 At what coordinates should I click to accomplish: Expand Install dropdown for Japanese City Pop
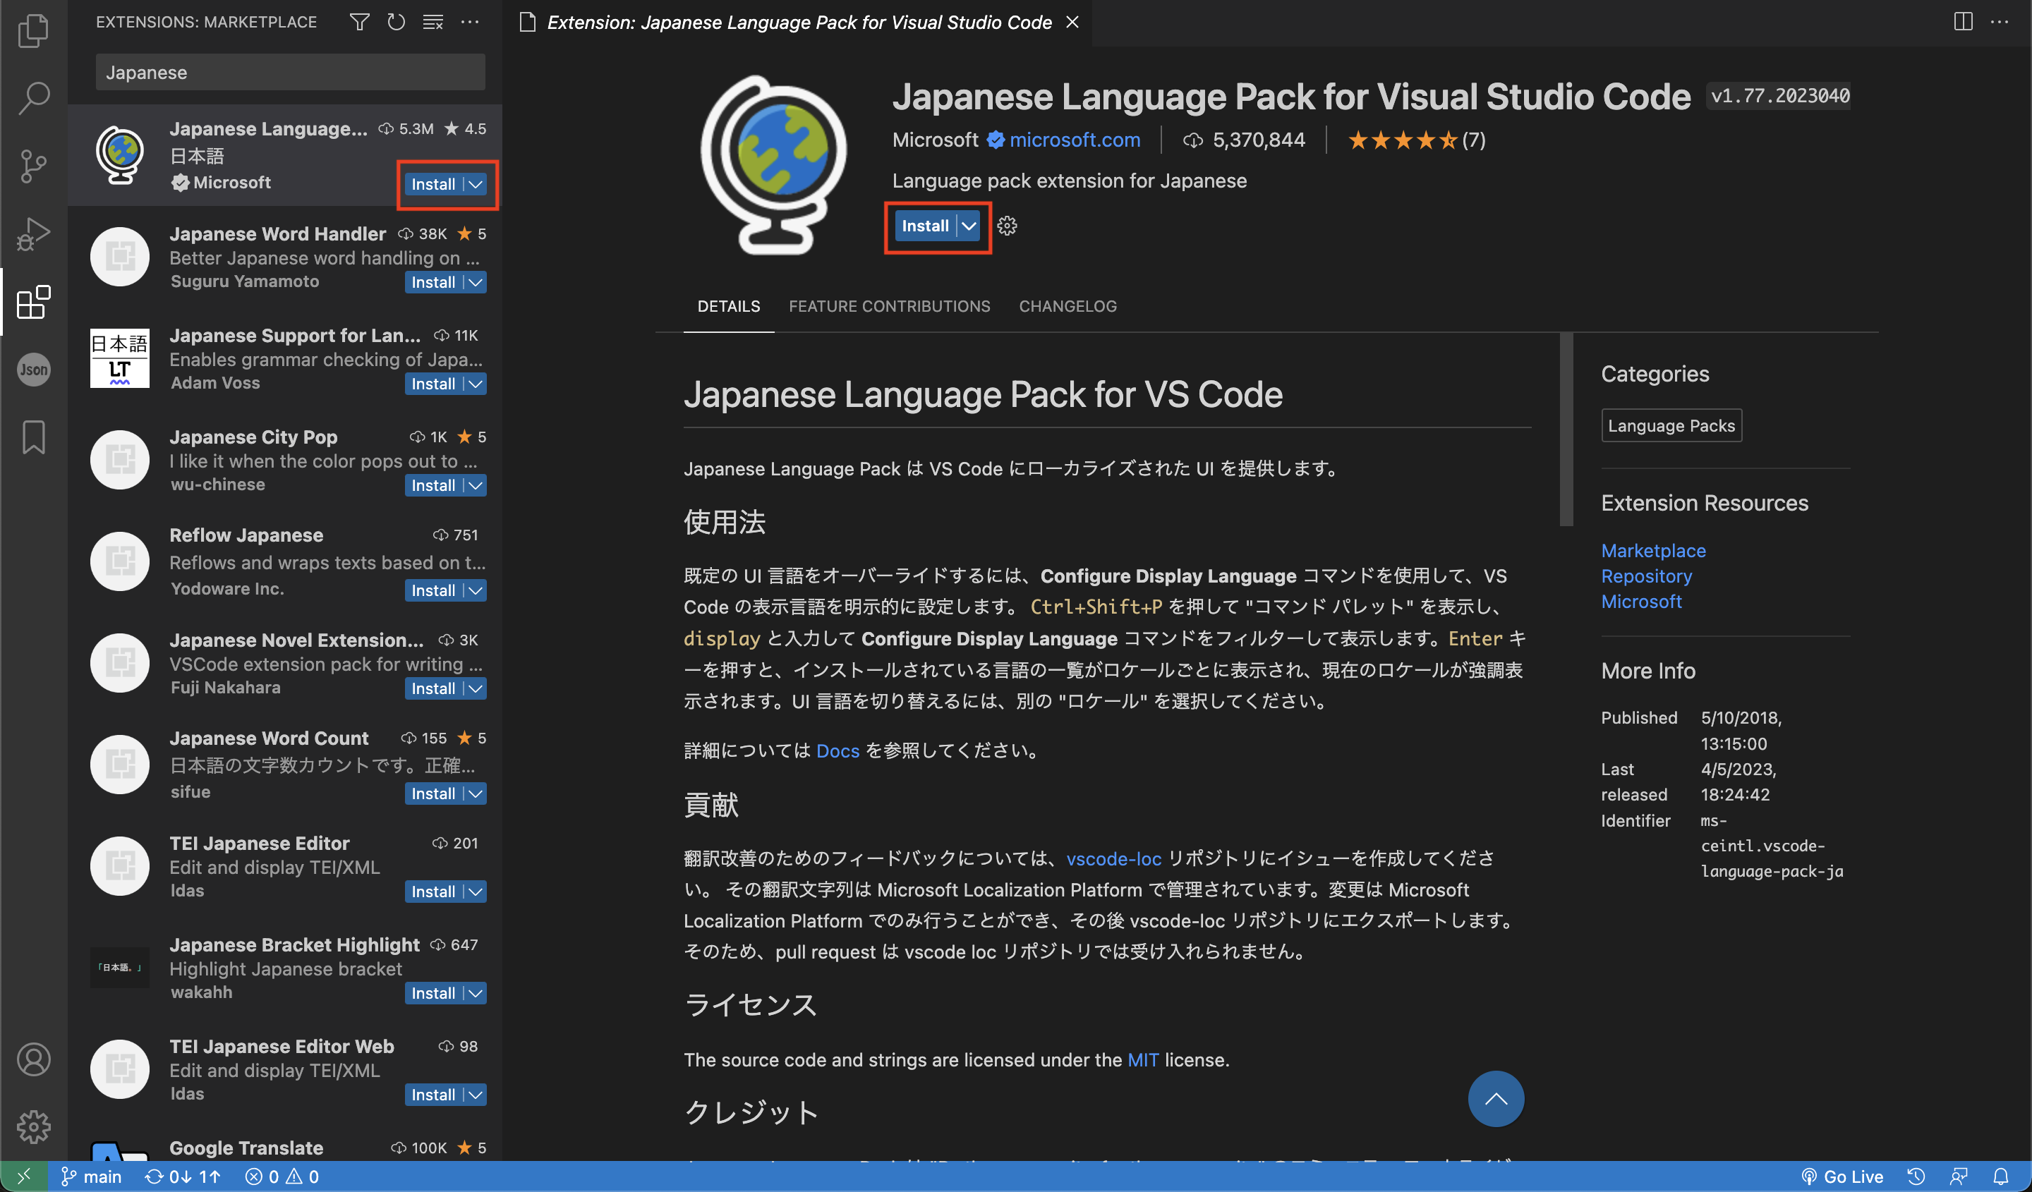476,485
